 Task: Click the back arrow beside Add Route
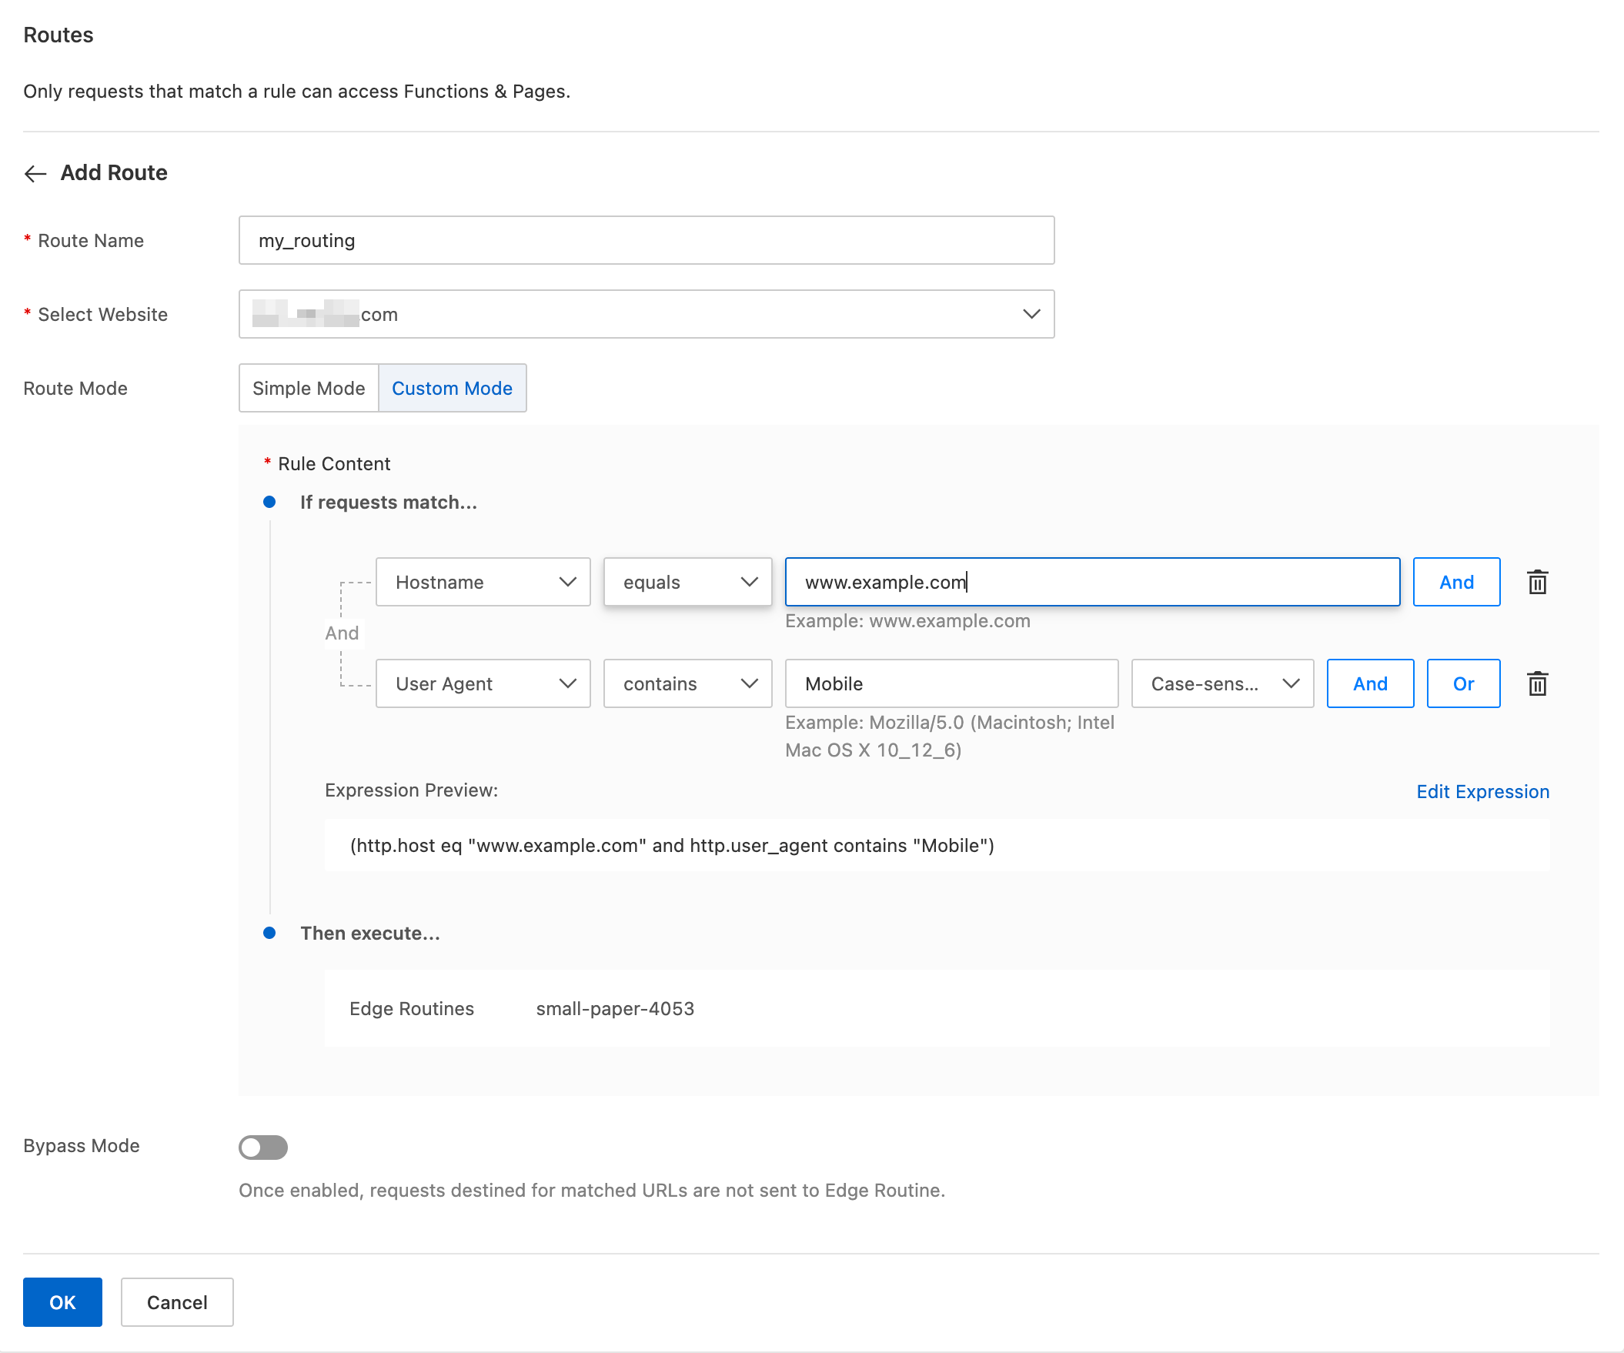(x=35, y=173)
